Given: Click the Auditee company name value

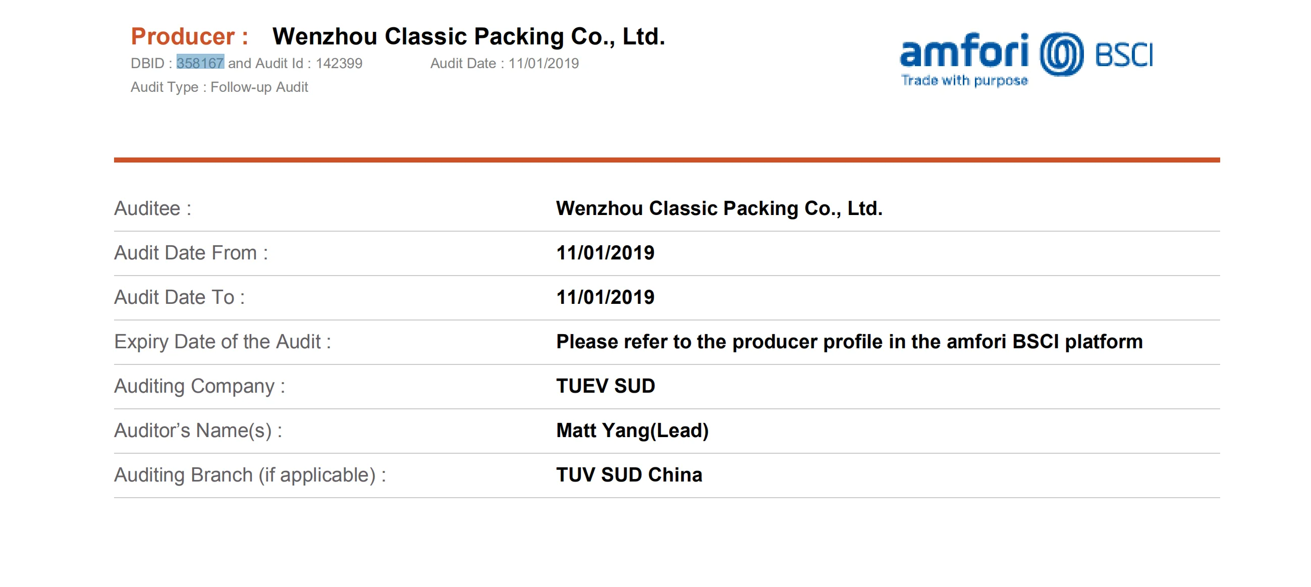Looking at the screenshot, I should 719,208.
